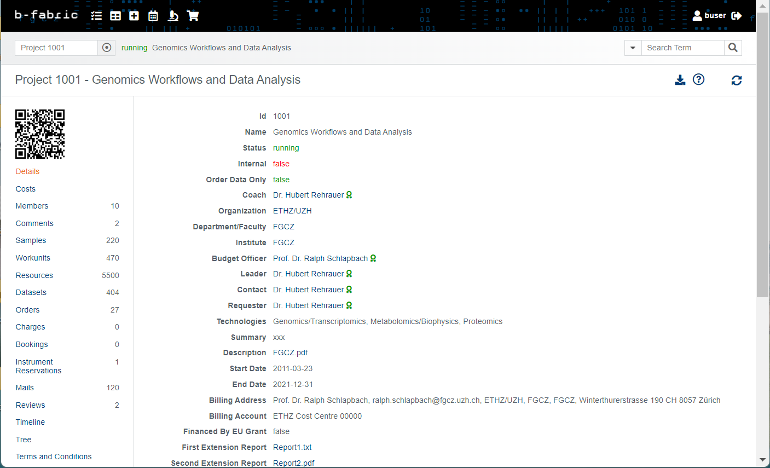This screenshot has width=770, height=468.
Task: Click the table view icon in header
Action: click(x=115, y=16)
